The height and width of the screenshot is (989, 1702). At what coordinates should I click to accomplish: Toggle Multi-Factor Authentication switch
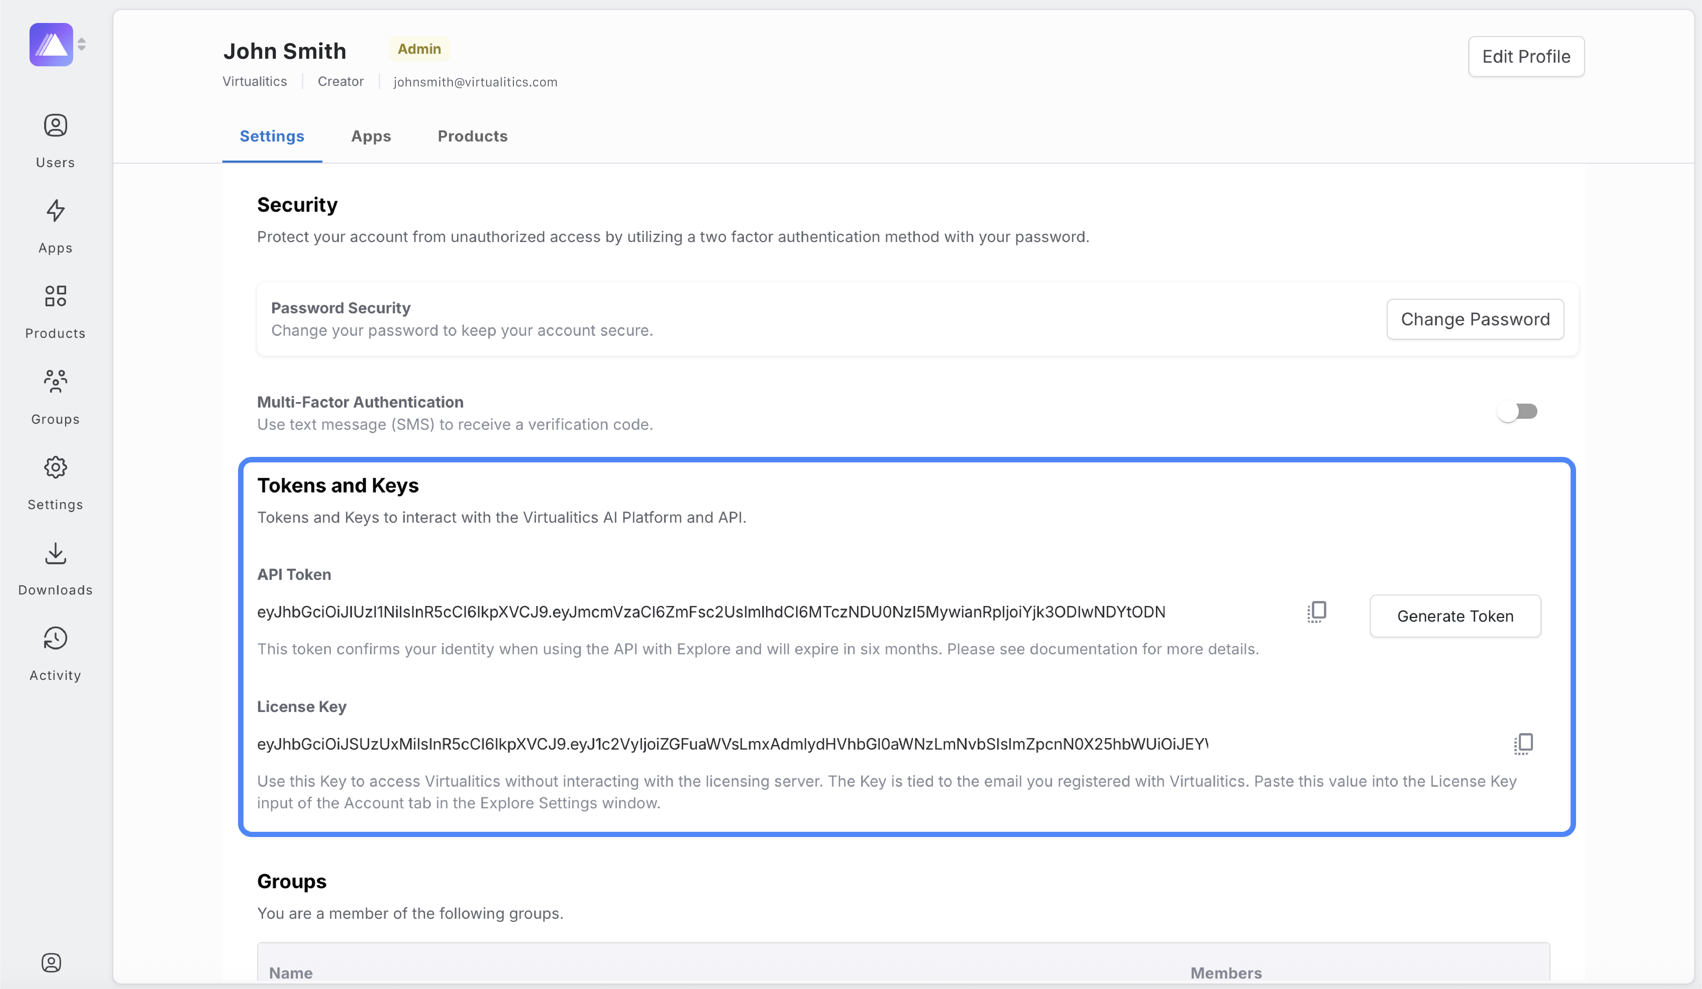click(1517, 411)
